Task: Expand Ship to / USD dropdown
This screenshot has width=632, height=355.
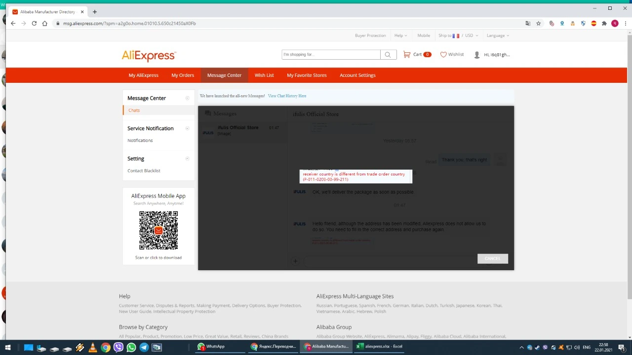Action: [x=458, y=35]
